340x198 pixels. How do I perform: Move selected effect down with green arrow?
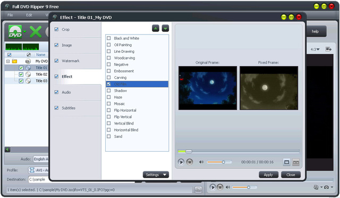click(165, 28)
